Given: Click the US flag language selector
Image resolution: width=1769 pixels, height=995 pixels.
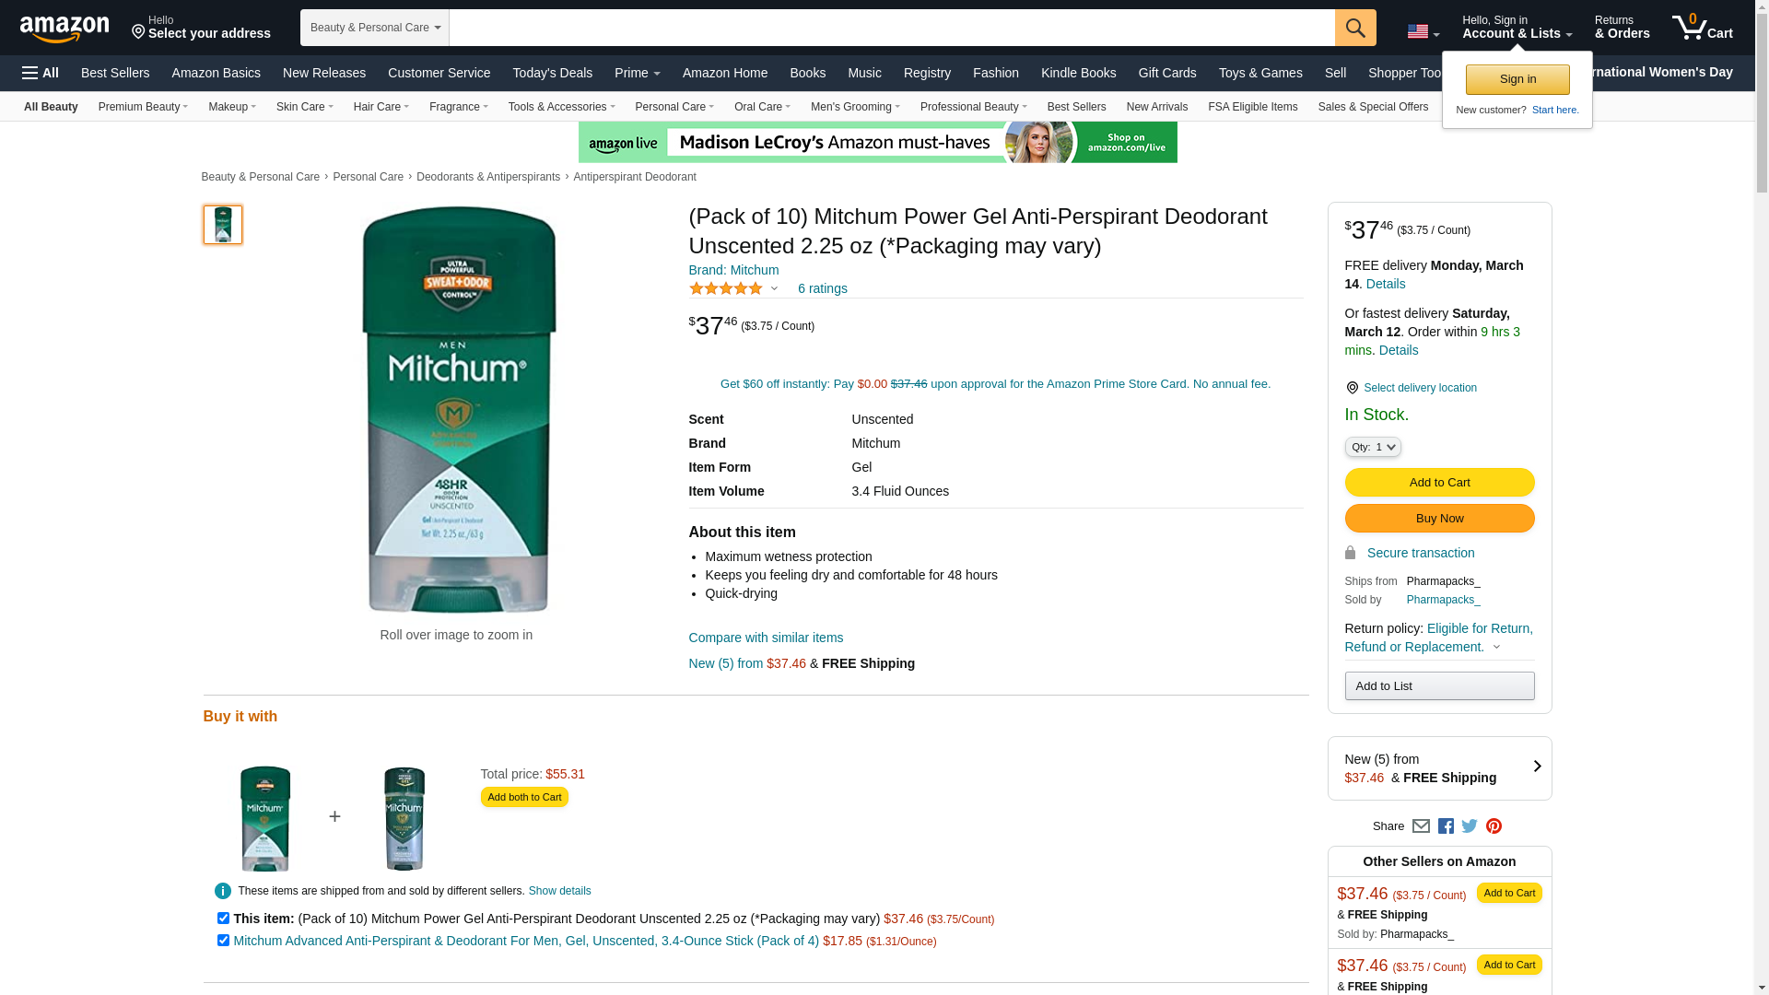Looking at the screenshot, I should click(x=1423, y=32).
